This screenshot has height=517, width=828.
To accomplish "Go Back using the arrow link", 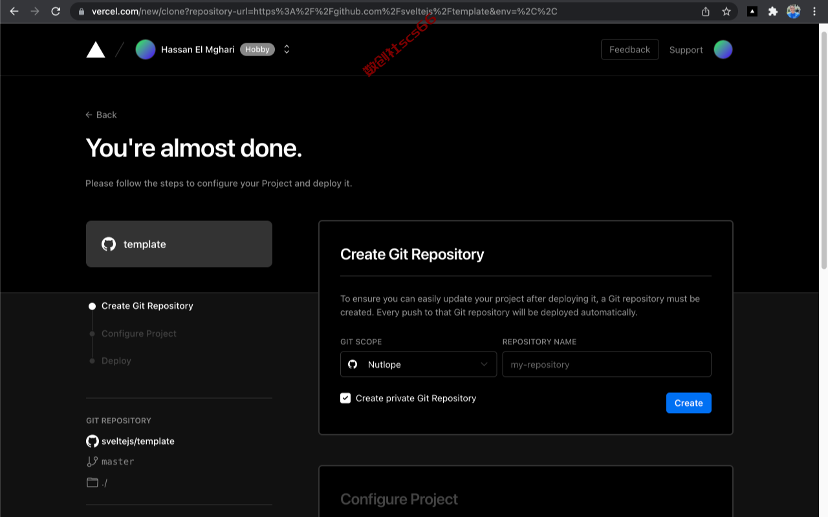I will coord(101,115).
